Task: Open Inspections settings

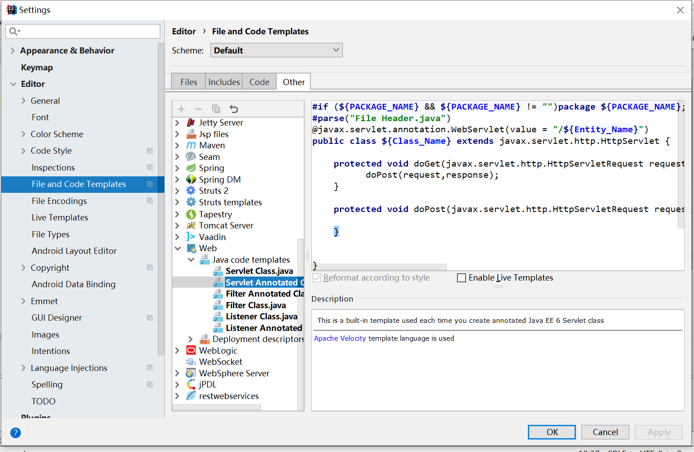Action: (53, 167)
